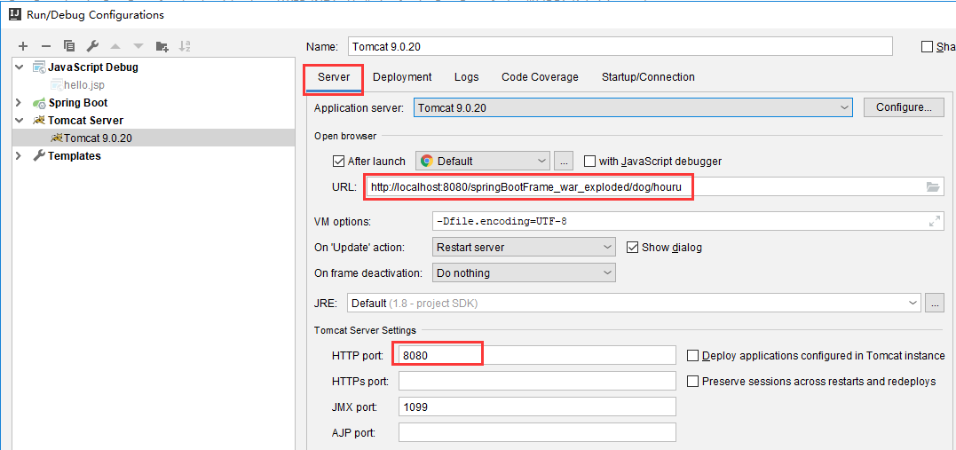Image resolution: width=956 pixels, height=450 pixels.
Task: Expand the VM options field editor
Action: coord(934,221)
